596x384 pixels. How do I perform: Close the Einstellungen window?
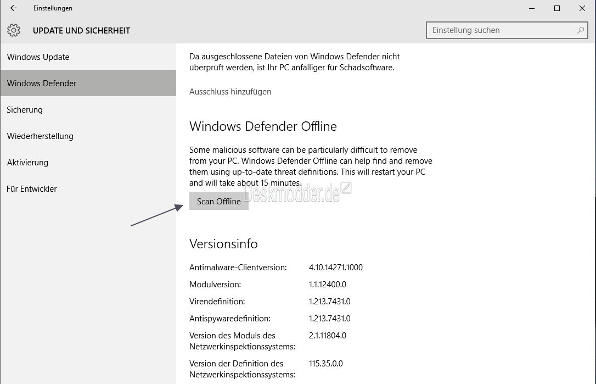(x=582, y=8)
